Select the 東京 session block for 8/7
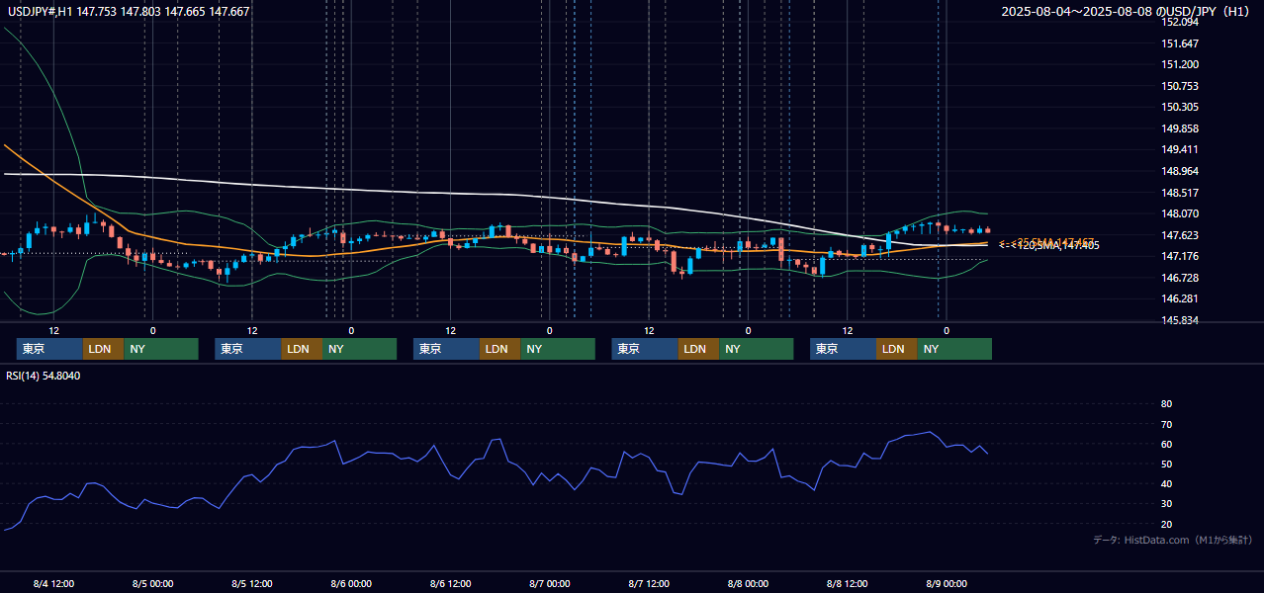The height and width of the screenshot is (593, 1264). [x=645, y=349]
